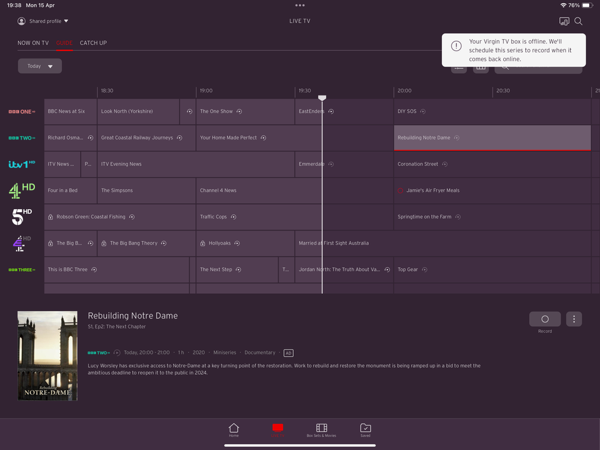
Task: Select Look North (Yorkshire) programme
Action: click(138, 111)
